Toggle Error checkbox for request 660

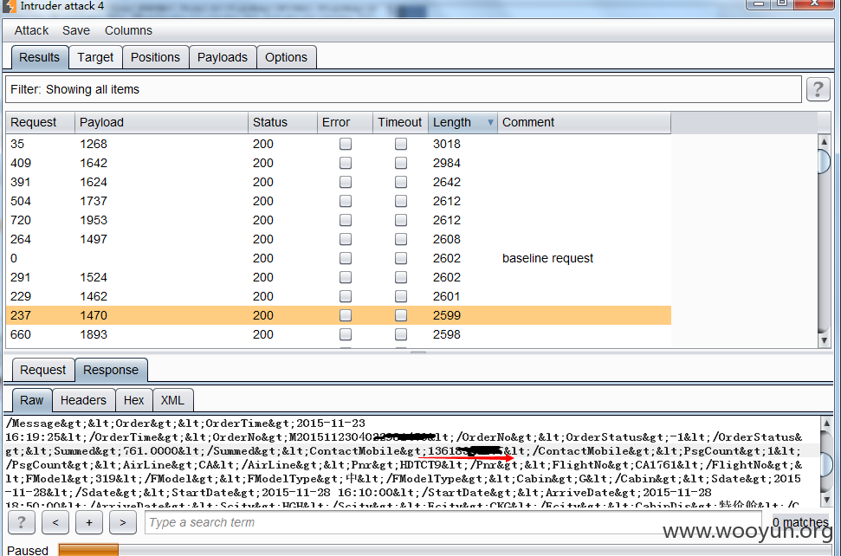click(346, 334)
